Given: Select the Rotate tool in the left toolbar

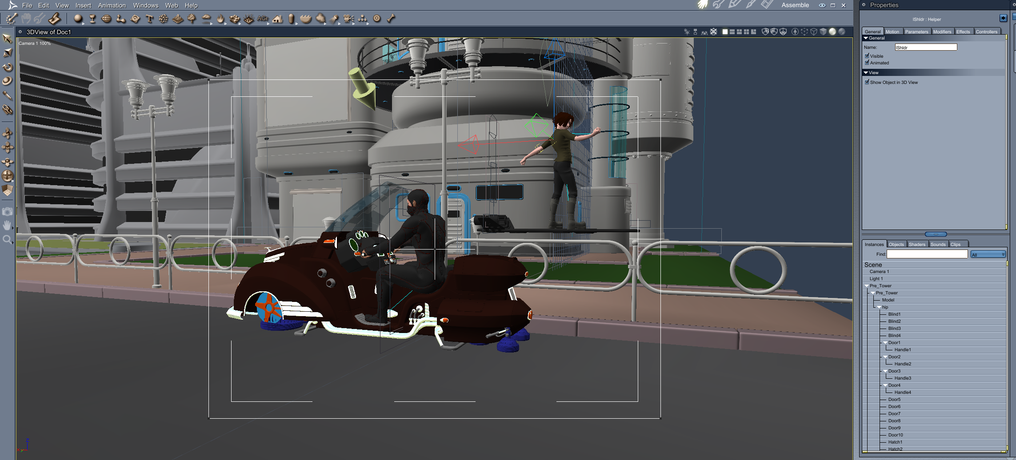Looking at the screenshot, I should [x=7, y=67].
